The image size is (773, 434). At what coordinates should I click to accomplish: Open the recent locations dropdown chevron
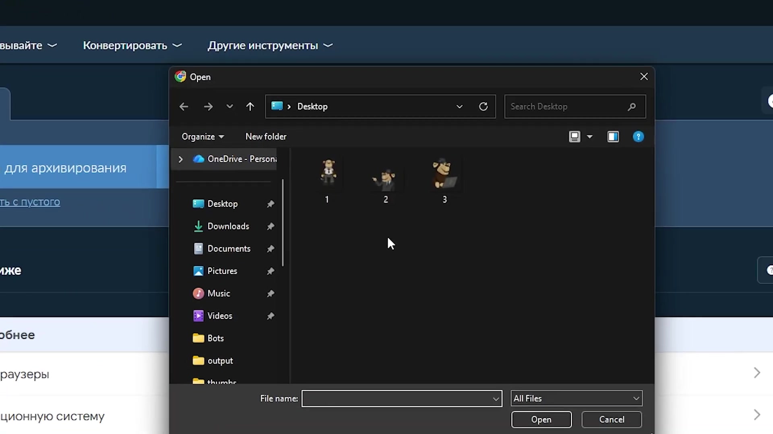(229, 106)
